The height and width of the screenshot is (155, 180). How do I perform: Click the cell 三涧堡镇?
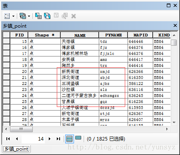80,83
